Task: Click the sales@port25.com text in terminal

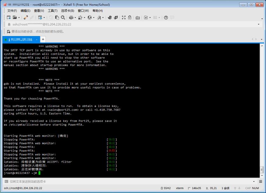Action: coord(63,110)
